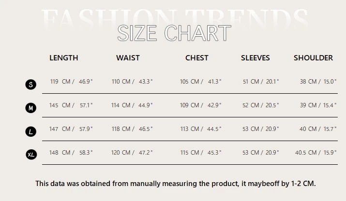Click the SIZE CHART title

click(174, 33)
